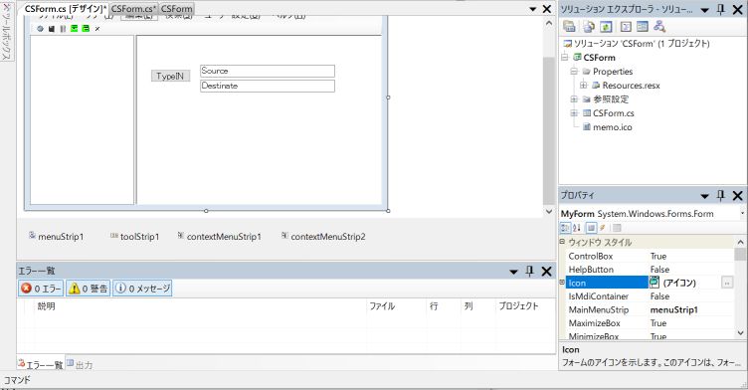Image resolution: width=748 pixels, height=390 pixels.
Task: Click the ellipsis button for the Icon property
Action: (x=727, y=283)
